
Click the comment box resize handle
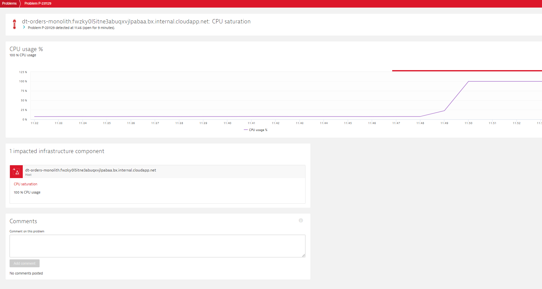(x=303, y=255)
